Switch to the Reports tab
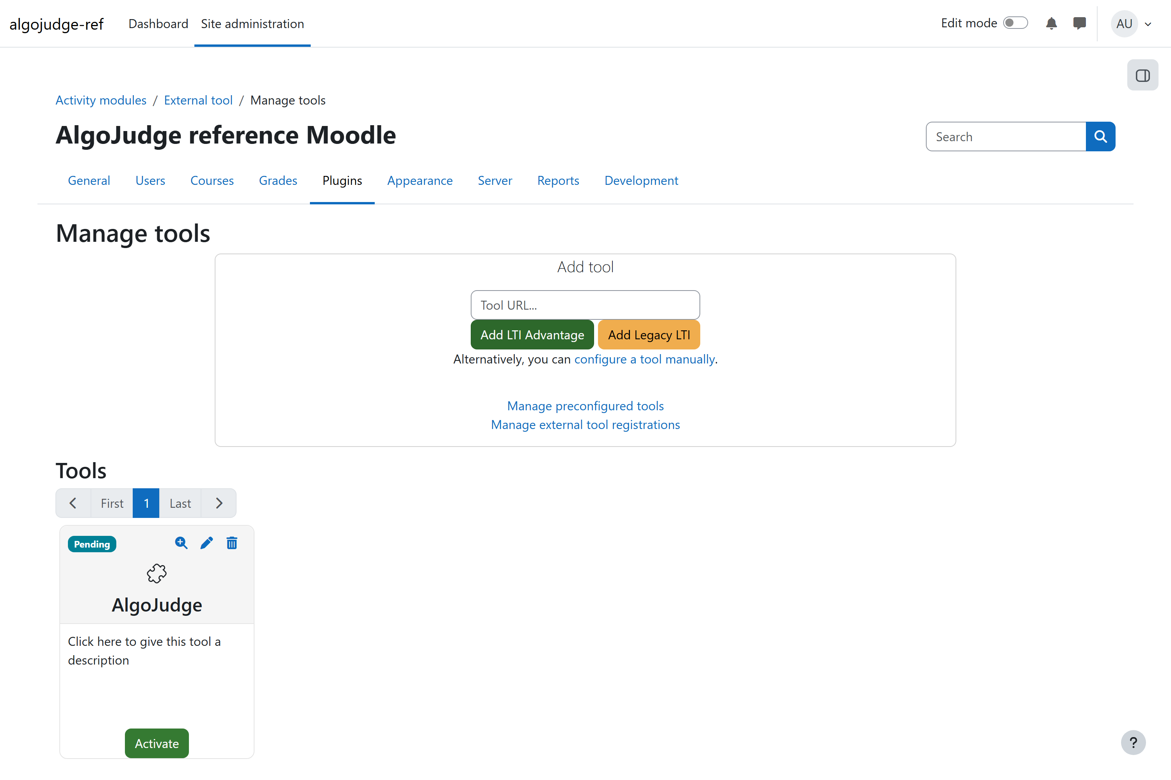The height and width of the screenshot is (780, 1171). click(x=558, y=181)
